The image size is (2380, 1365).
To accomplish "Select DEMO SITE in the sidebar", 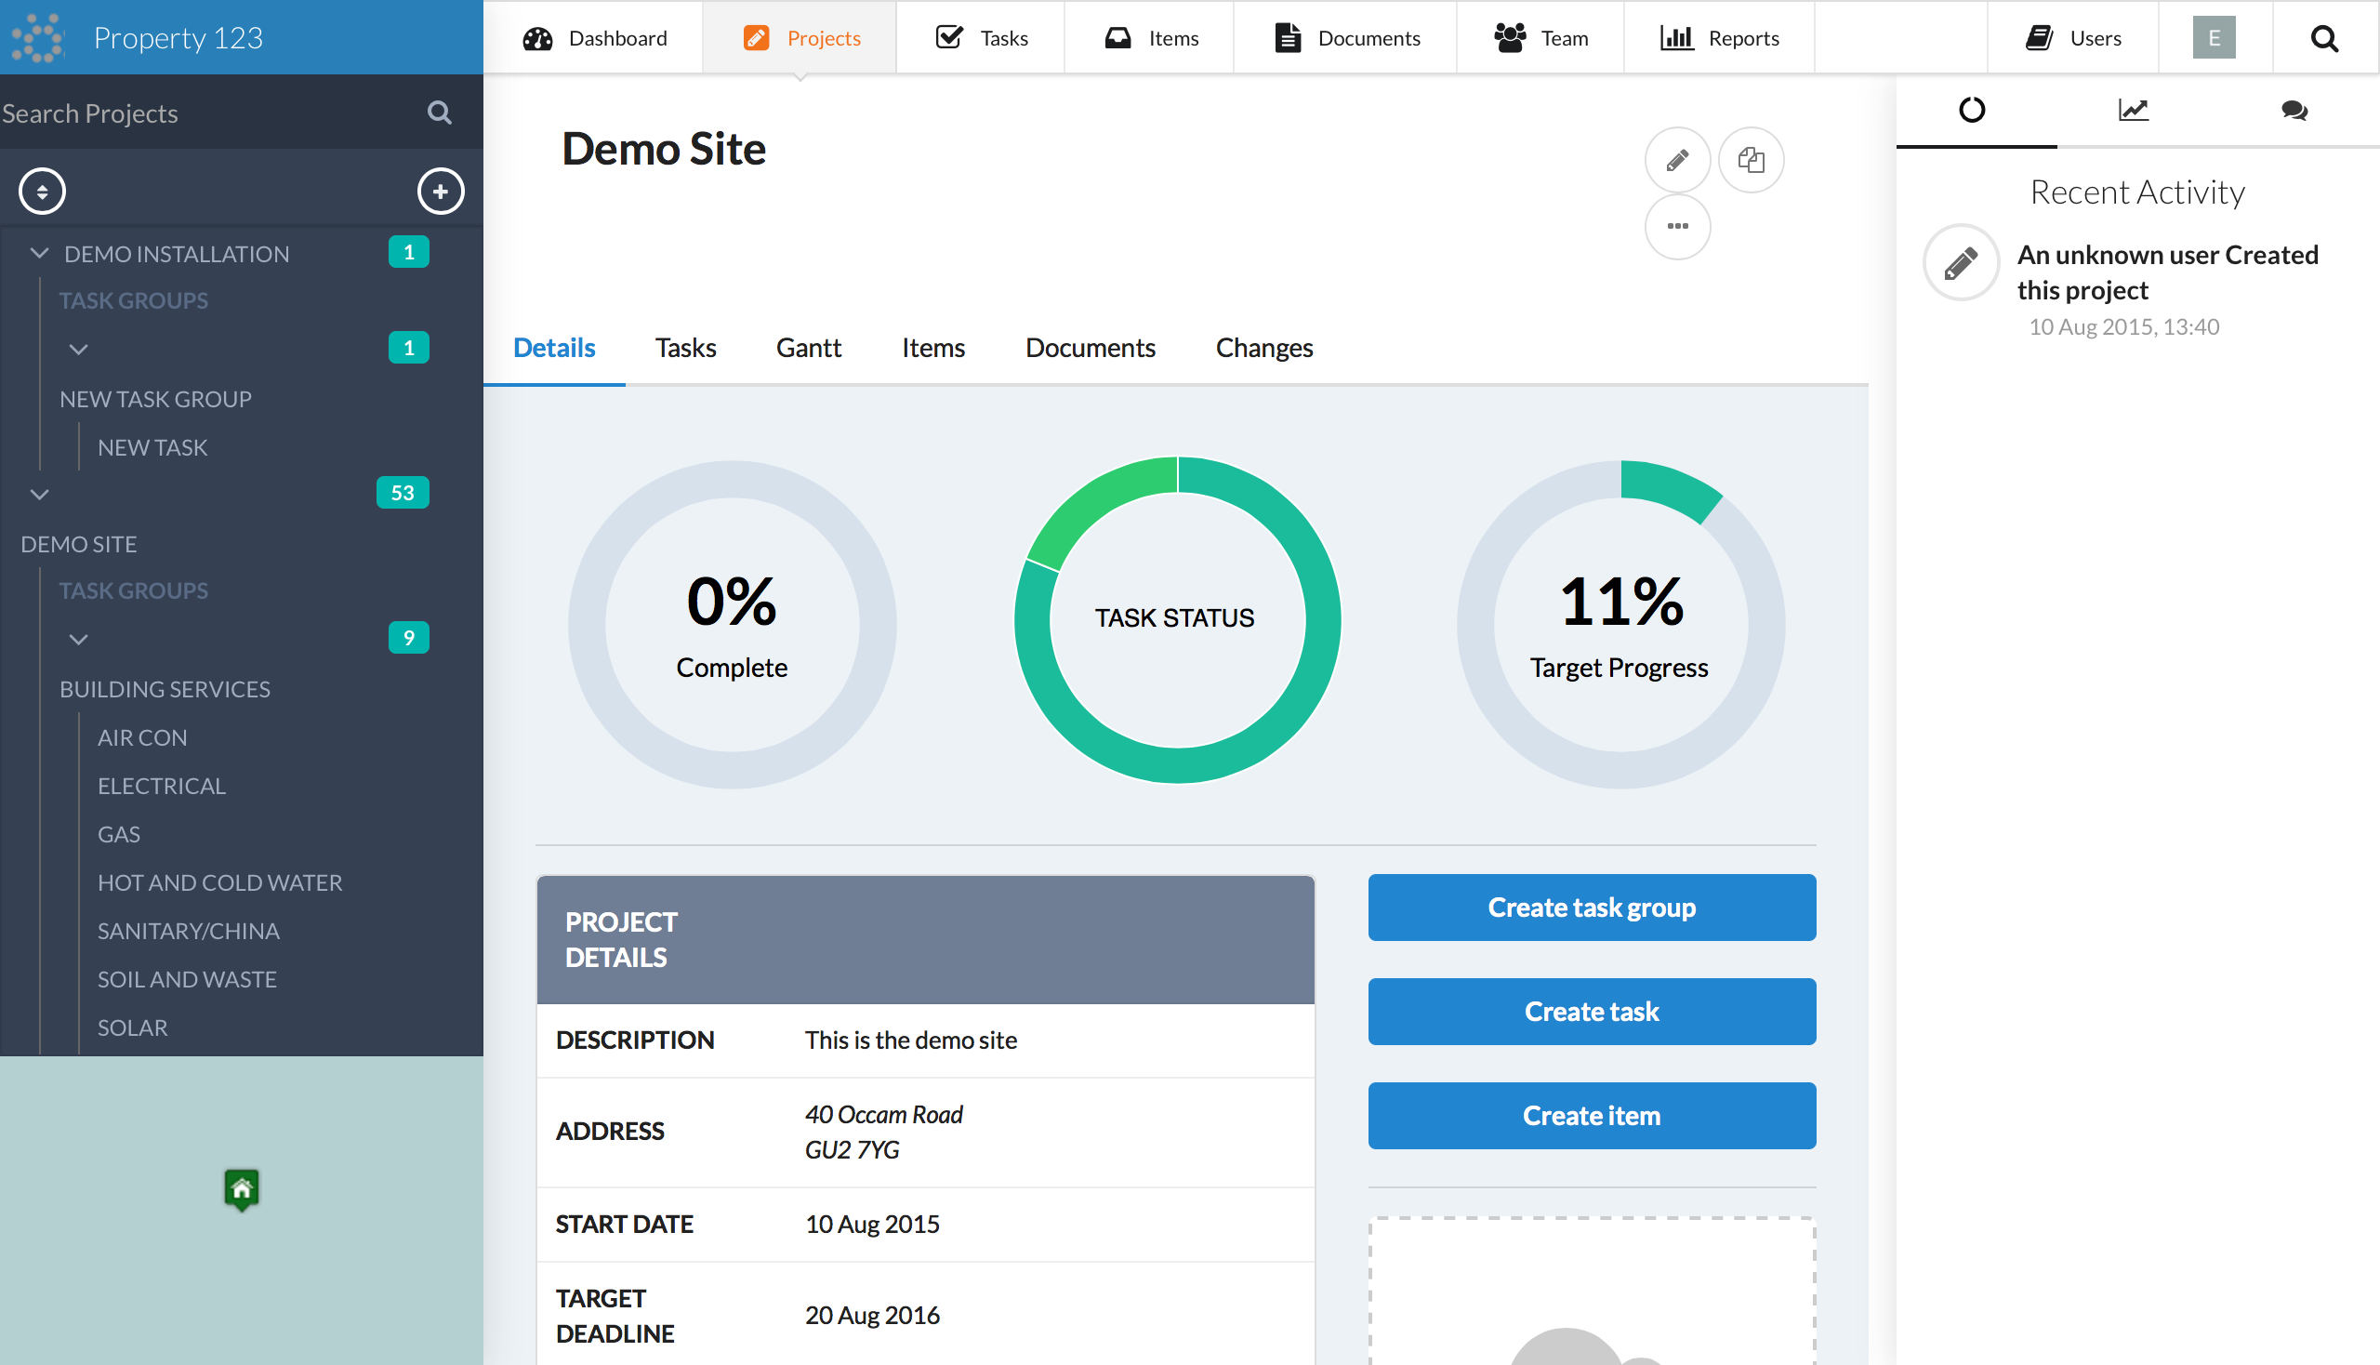I will click(79, 545).
